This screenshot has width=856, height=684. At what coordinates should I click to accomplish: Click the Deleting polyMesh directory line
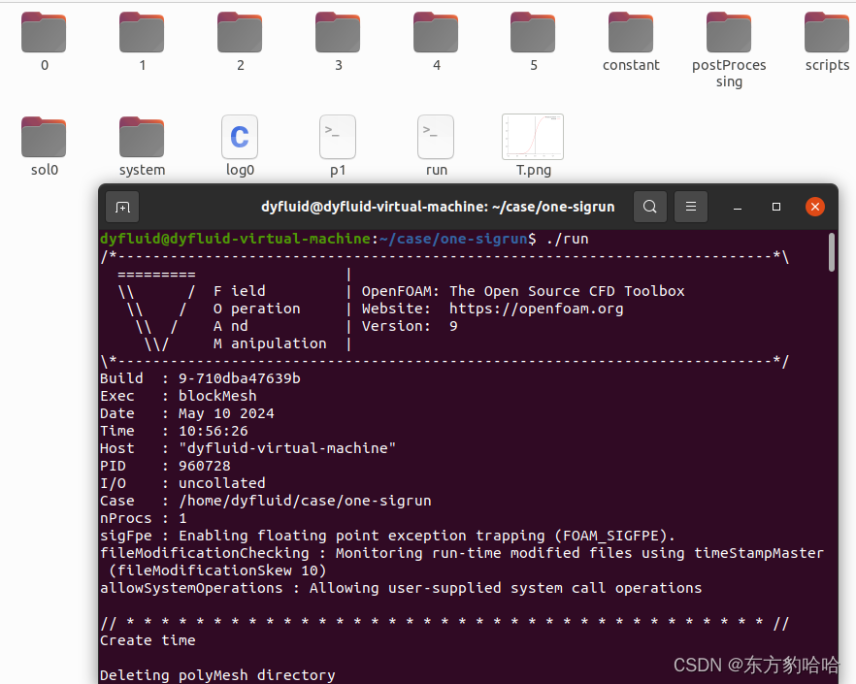(x=217, y=675)
